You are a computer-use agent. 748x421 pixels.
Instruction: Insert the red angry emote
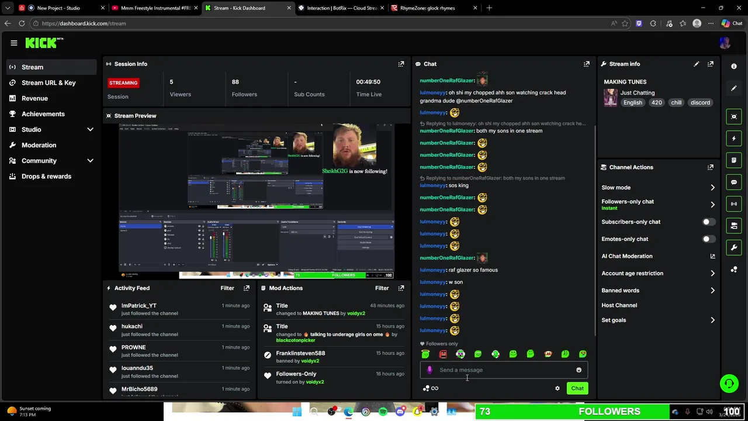coord(443,354)
